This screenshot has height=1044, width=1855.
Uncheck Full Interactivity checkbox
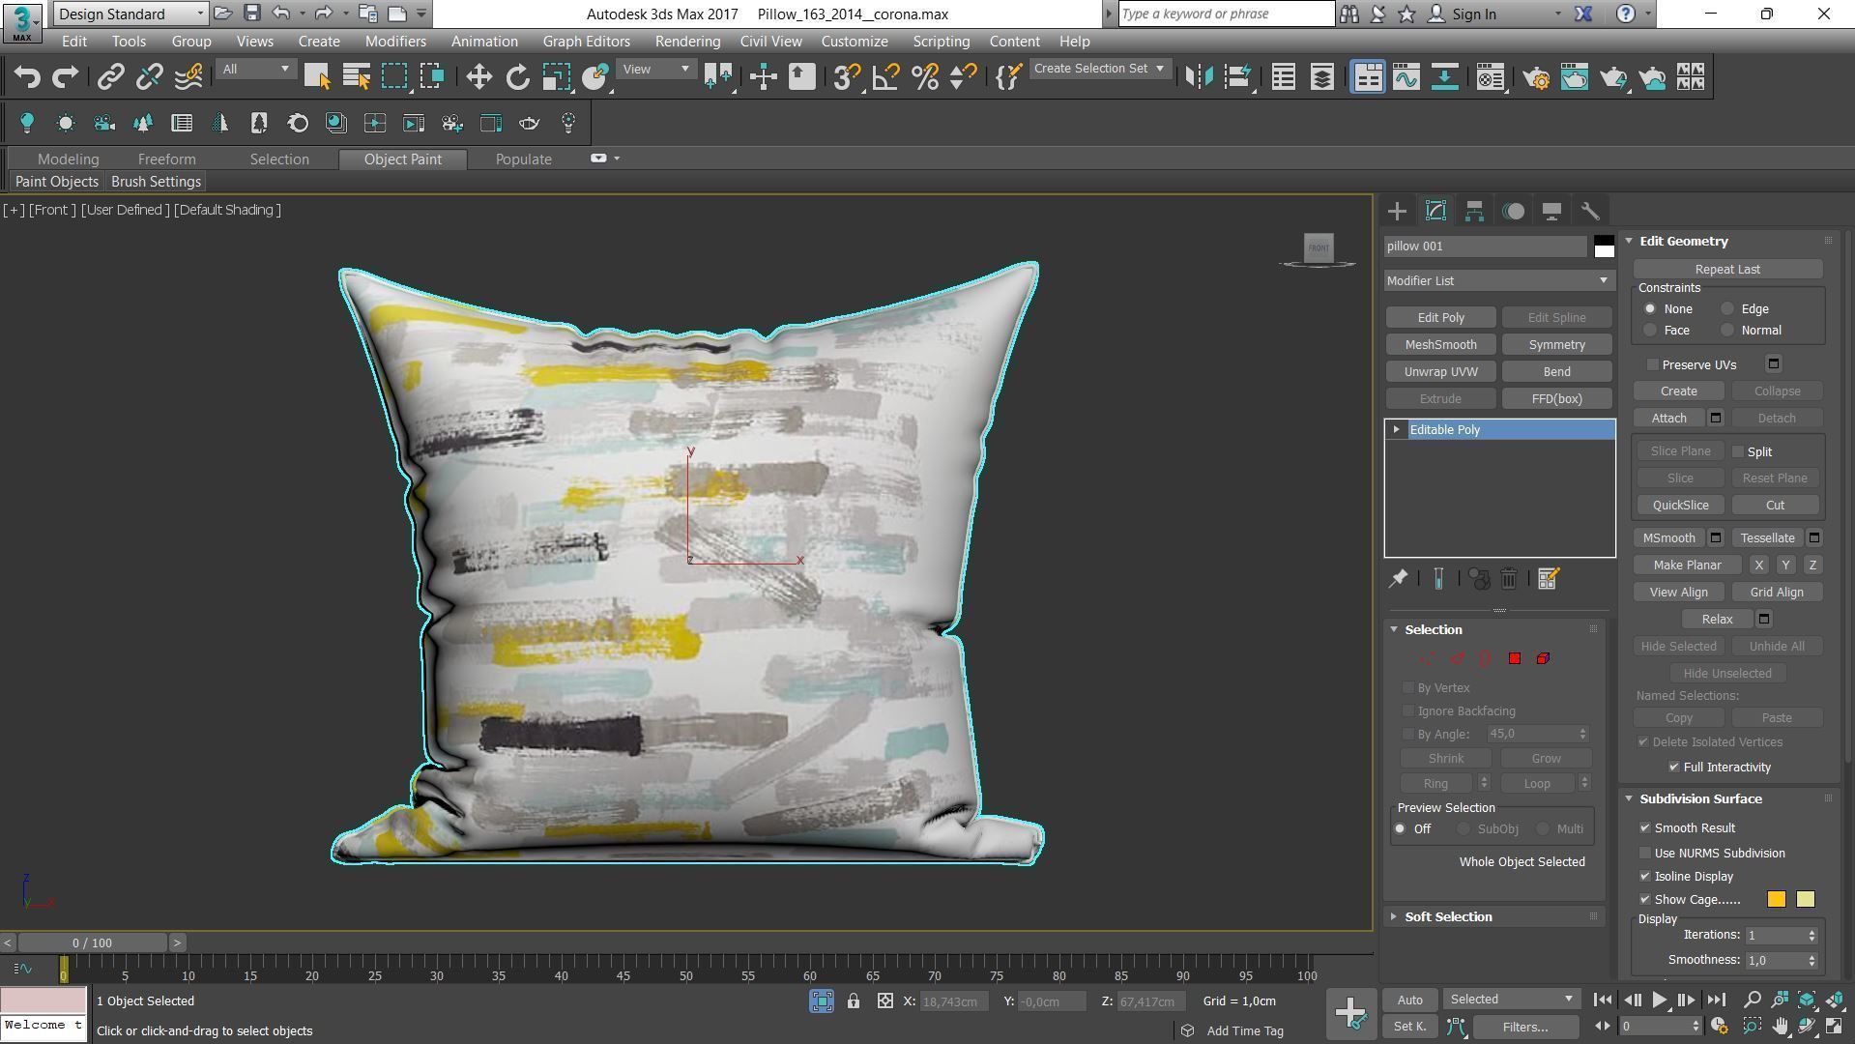(1674, 767)
